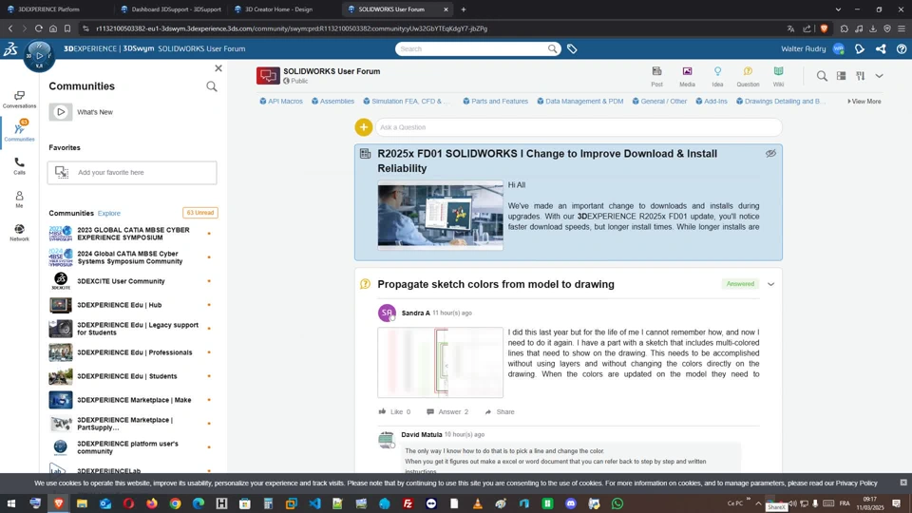Dismiss the cookie notice banner
The width and height of the screenshot is (912, 513).
tap(903, 483)
